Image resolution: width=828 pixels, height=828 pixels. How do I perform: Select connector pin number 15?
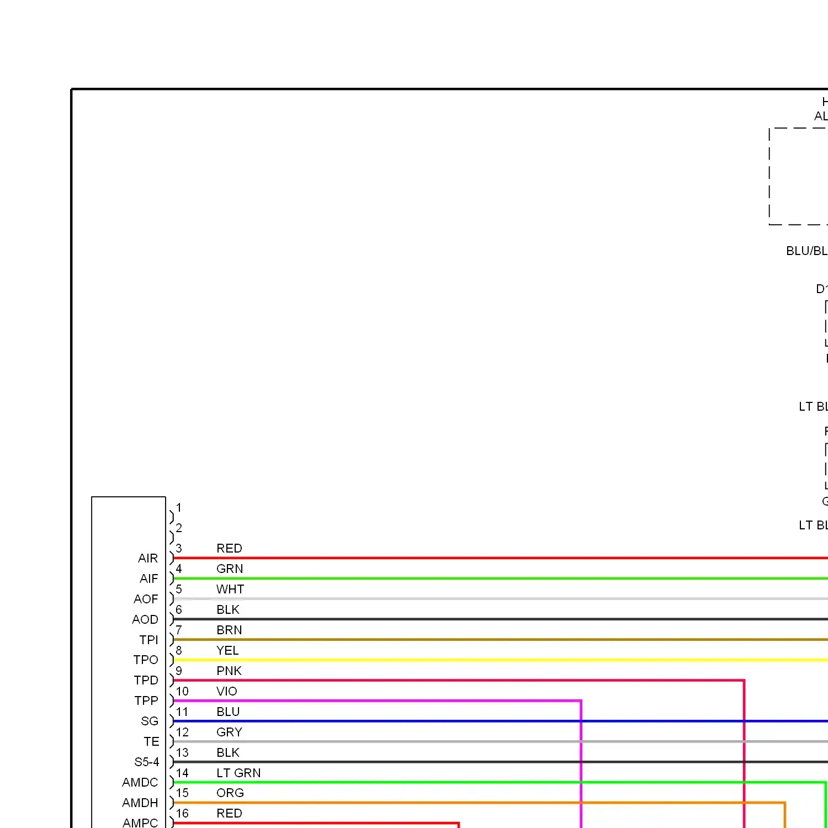182,793
